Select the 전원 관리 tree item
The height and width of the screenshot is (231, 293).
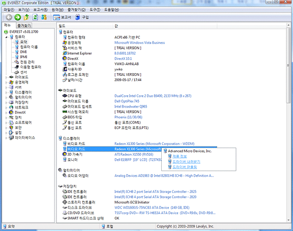[x=27, y=62]
